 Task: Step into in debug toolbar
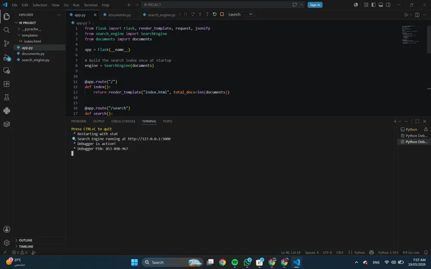[200, 14]
